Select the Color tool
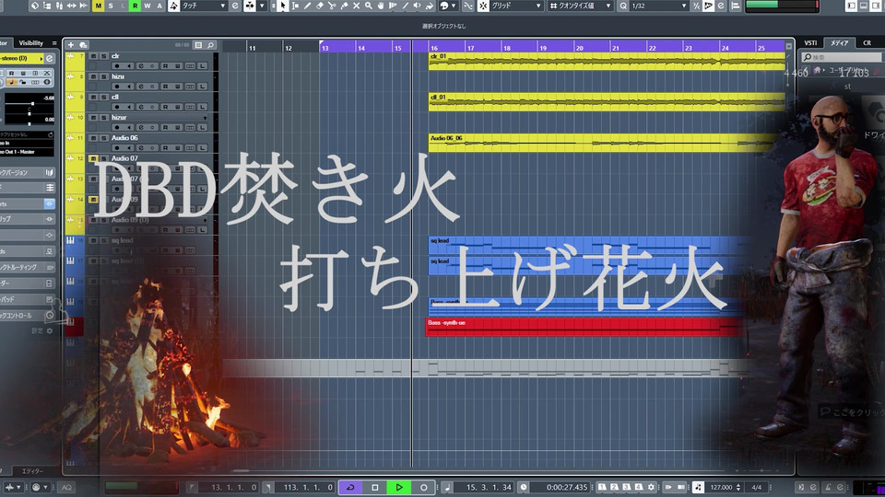The height and width of the screenshot is (497, 885). [x=430, y=6]
